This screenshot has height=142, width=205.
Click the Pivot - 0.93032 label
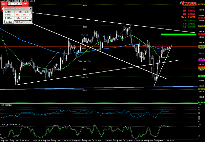coord(188,17)
